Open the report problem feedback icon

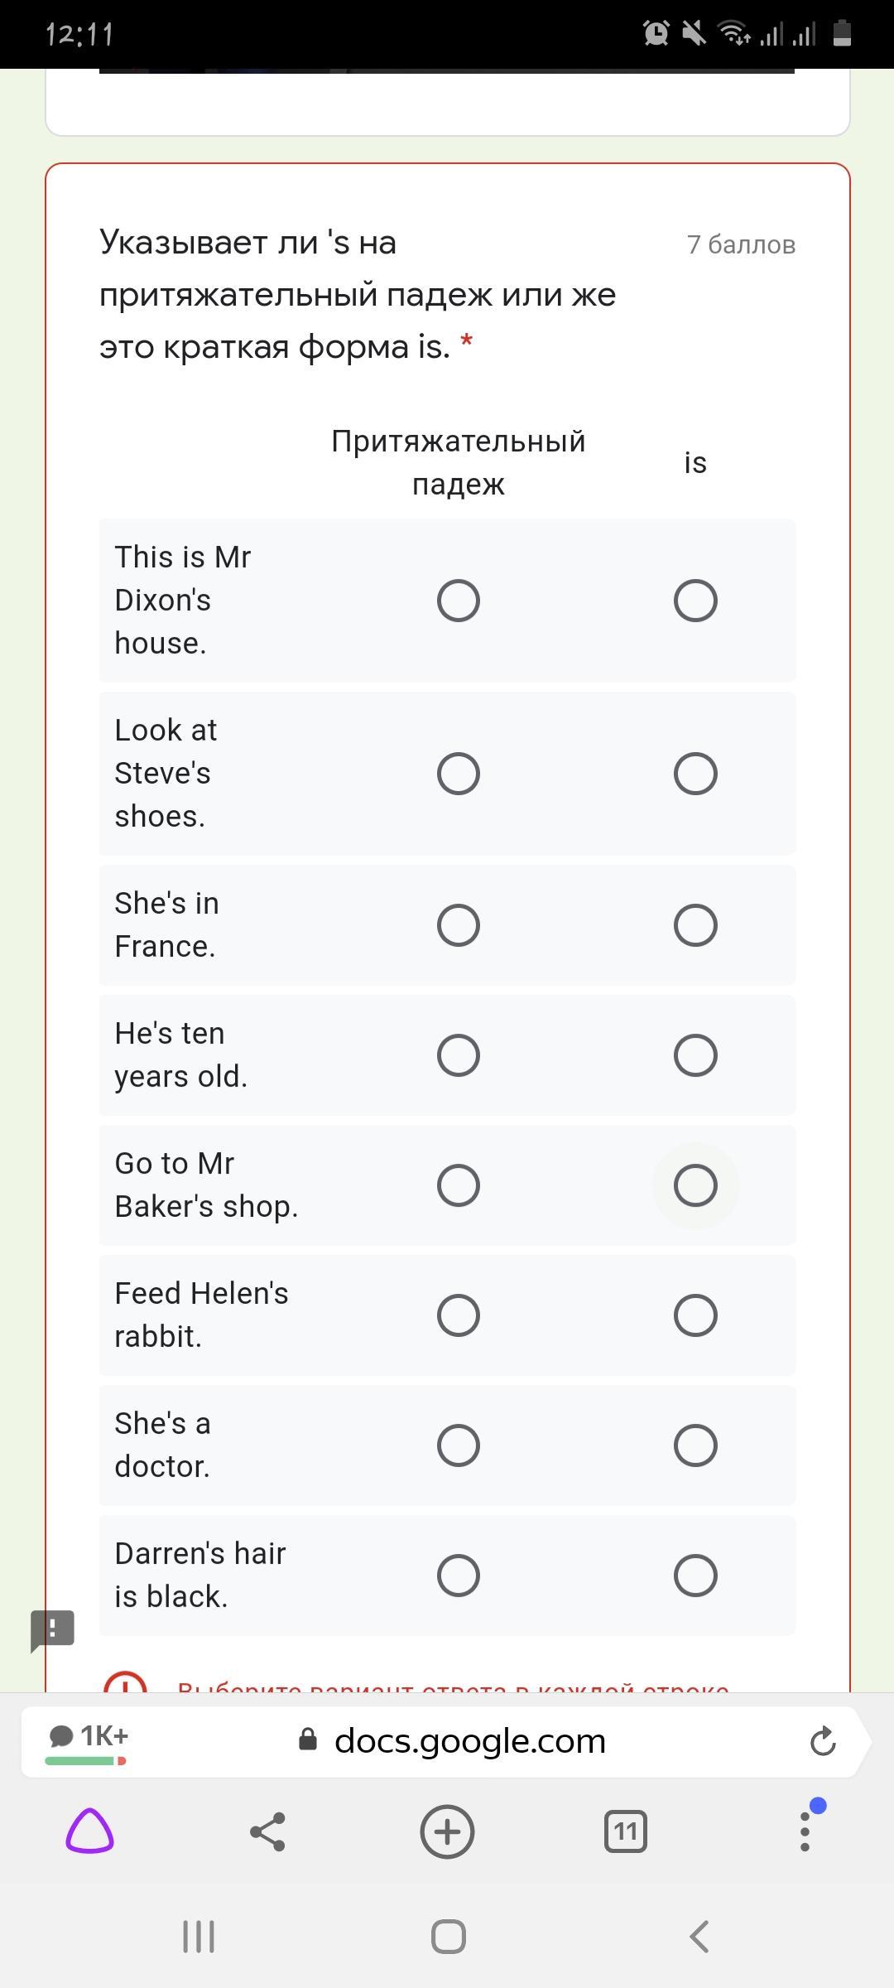tap(53, 1630)
